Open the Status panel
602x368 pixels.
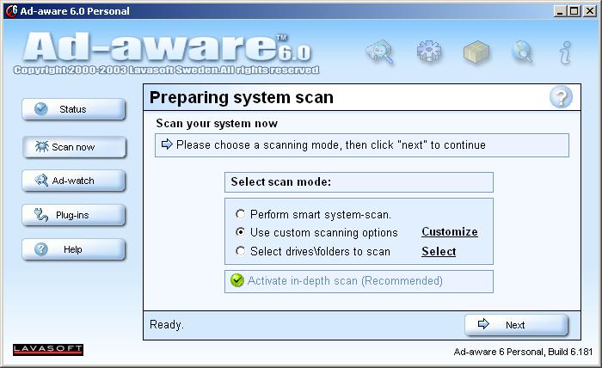tap(73, 109)
